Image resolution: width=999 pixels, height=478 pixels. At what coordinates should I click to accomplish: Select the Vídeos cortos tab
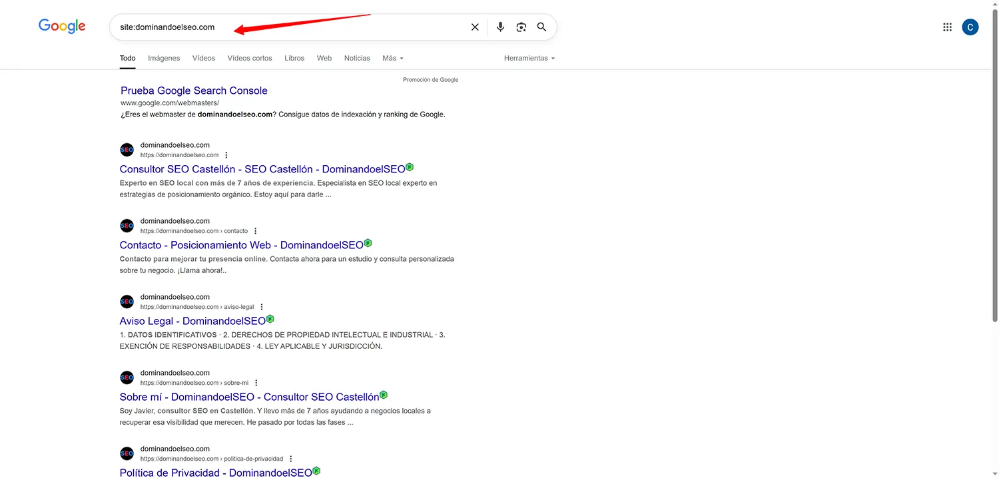(x=250, y=59)
